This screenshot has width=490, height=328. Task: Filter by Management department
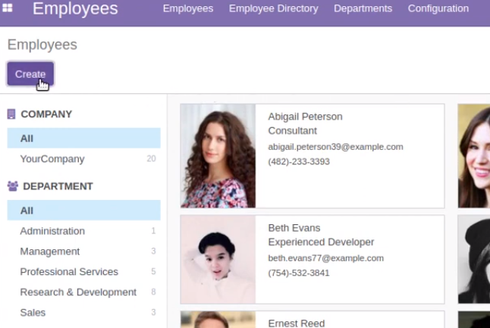[83, 251]
